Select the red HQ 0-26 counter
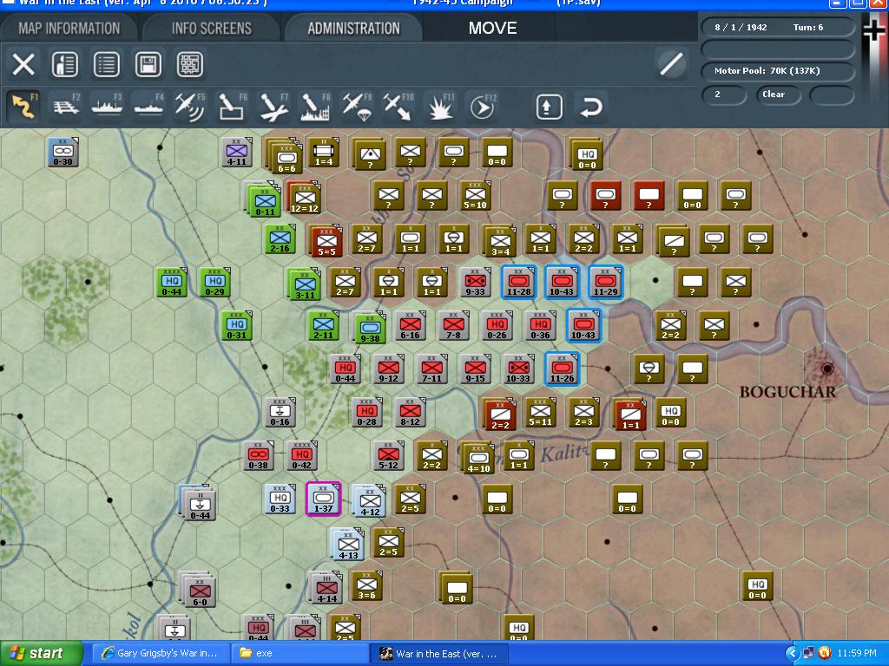Viewport: 889px width, 666px height. (x=497, y=326)
